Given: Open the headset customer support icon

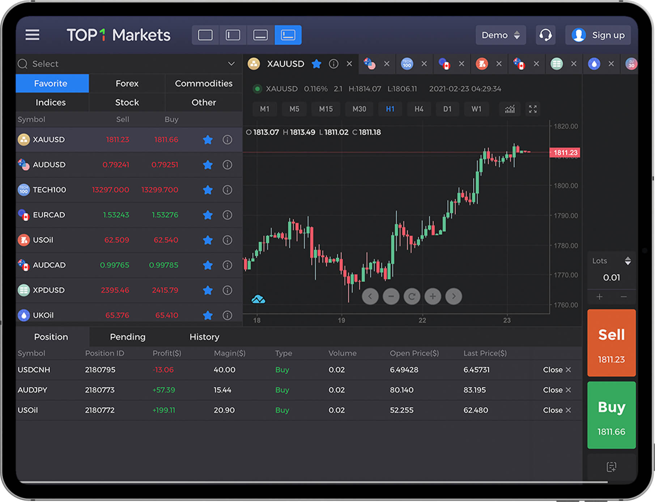Looking at the screenshot, I should pyautogui.click(x=545, y=35).
